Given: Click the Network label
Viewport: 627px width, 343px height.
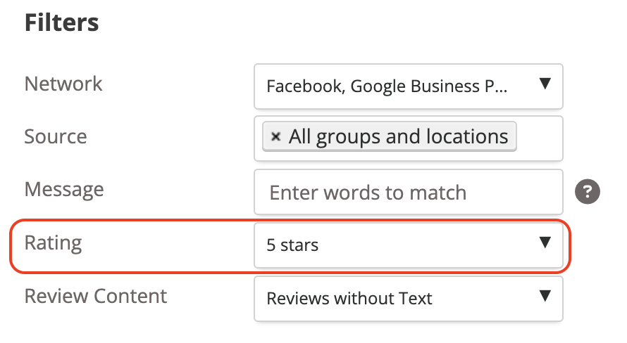Looking at the screenshot, I should [63, 84].
